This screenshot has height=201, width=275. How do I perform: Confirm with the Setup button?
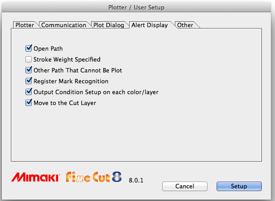tap(239, 186)
